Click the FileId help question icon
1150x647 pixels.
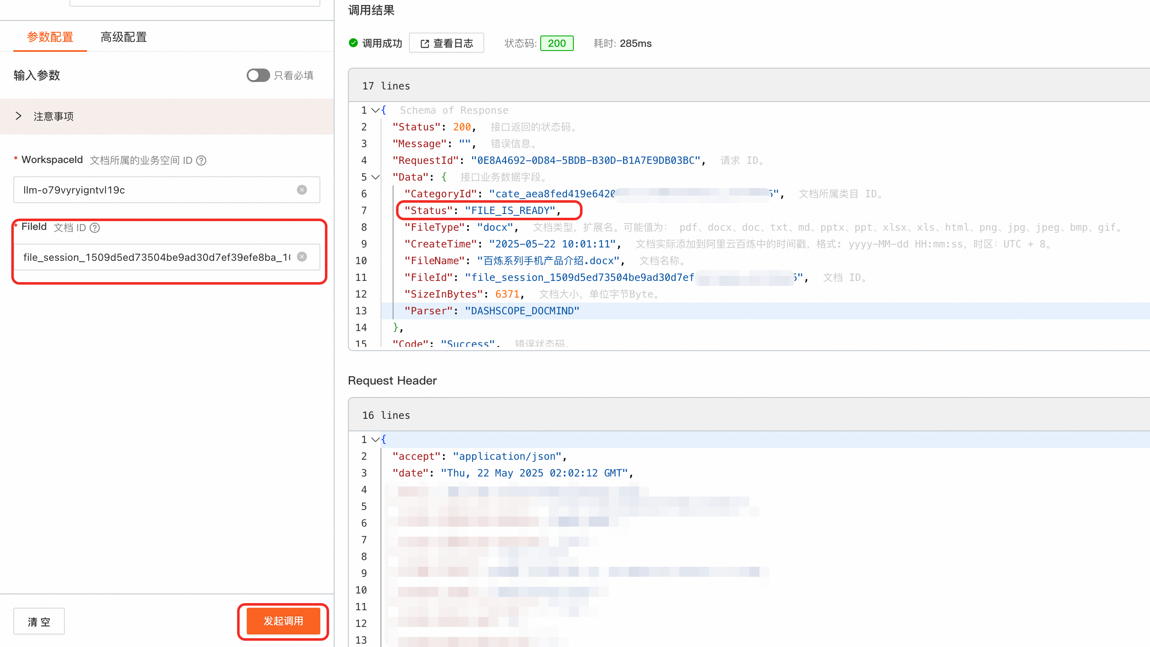click(95, 228)
